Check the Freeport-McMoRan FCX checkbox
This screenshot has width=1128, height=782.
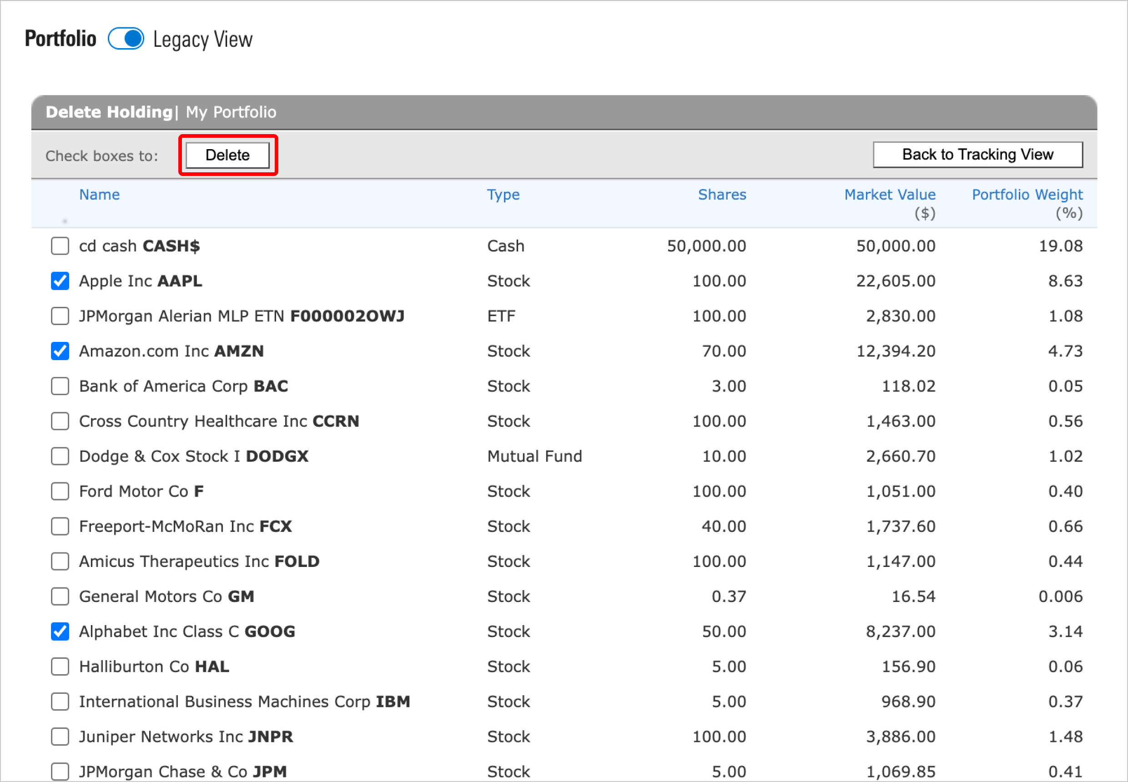click(60, 526)
